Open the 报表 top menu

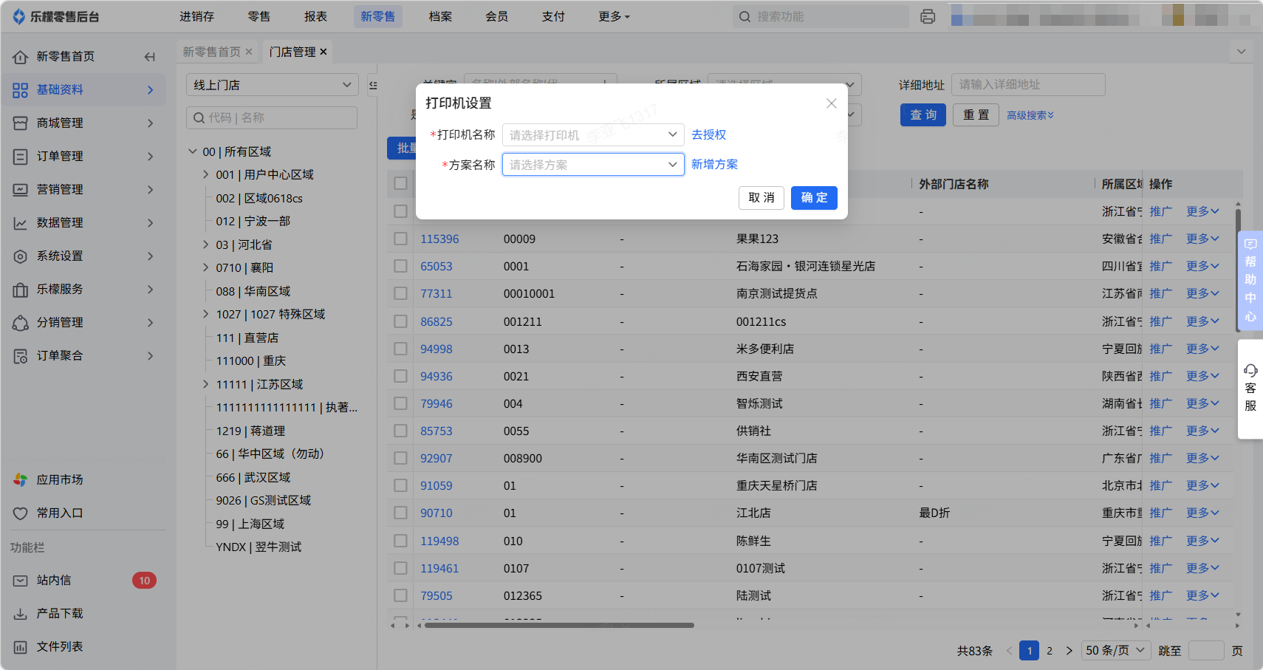[x=315, y=16]
